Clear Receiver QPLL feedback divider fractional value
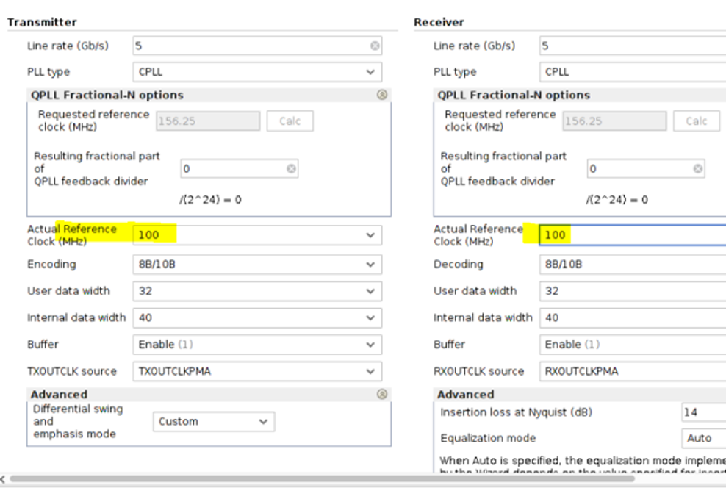This screenshot has height=488, width=726. click(x=697, y=168)
